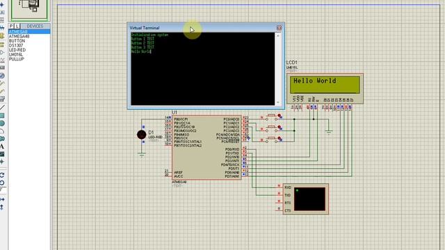445x250 pixels.
Task: Click the ground symbol below the LED
Action: pyautogui.click(x=142, y=154)
